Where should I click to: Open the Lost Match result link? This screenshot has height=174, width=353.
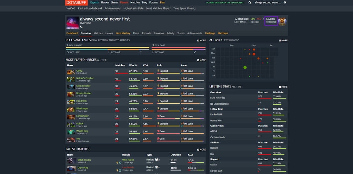click(x=128, y=167)
